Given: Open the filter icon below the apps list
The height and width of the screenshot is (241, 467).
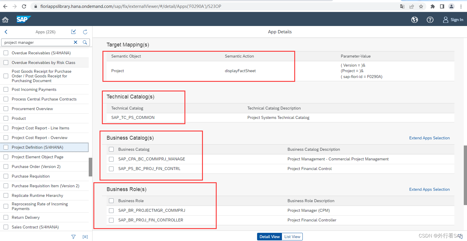Looking at the screenshot, I should (x=73, y=237).
